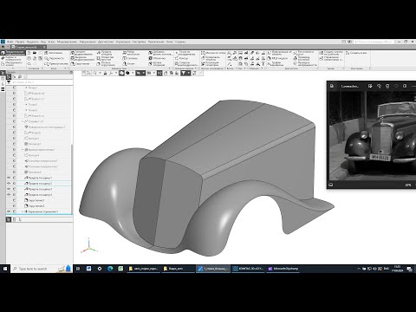Click the Создать эскиз tool
This screenshot has width=416, height=312.
356,53
